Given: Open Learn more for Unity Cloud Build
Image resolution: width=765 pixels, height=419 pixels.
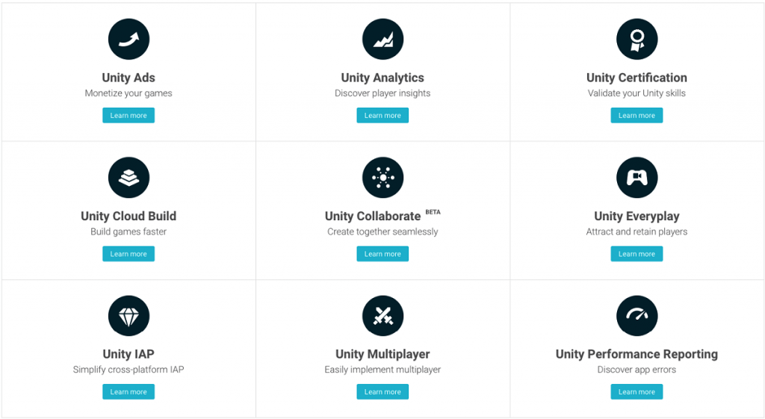Looking at the screenshot, I should click(x=128, y=254).
